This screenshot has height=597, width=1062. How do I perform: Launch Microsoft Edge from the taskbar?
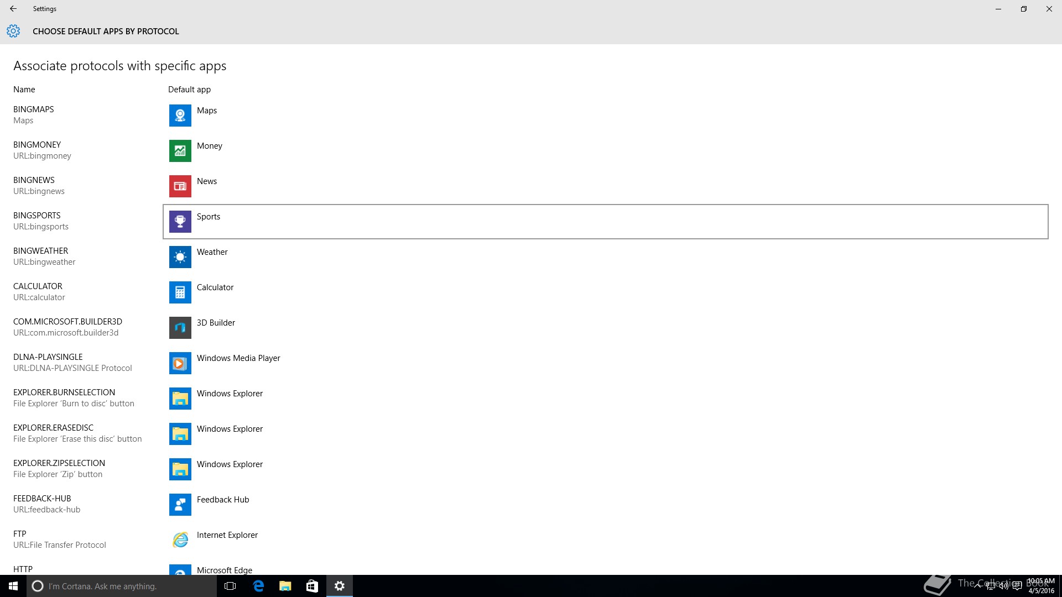[258, 586]
